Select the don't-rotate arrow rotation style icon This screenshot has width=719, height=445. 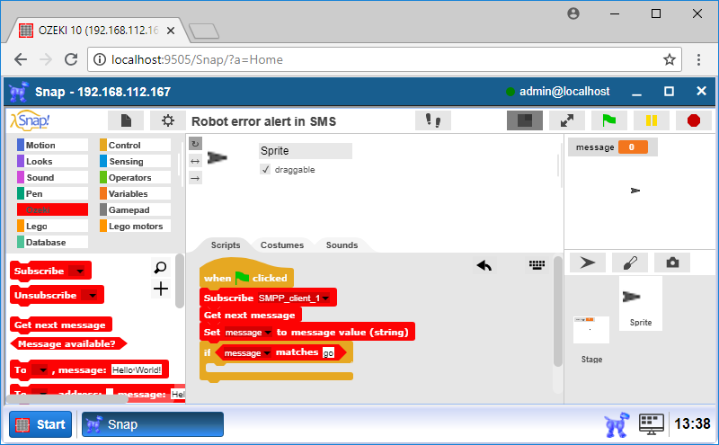(195, 178)
